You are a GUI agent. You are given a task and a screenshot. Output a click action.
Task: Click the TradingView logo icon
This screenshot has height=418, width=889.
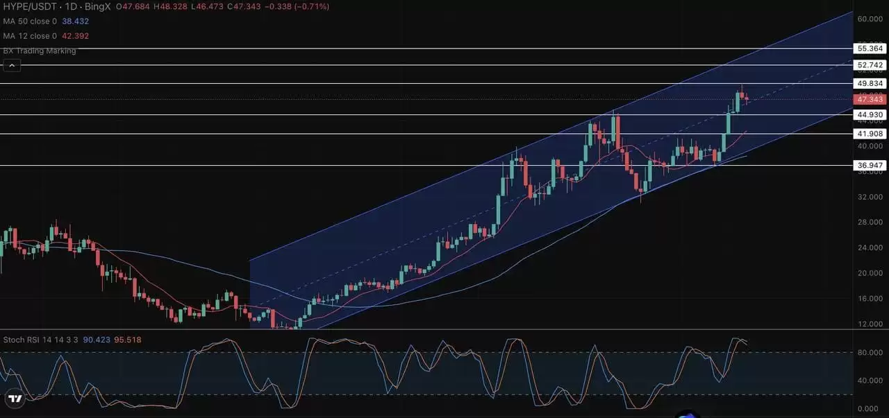point(15,399)
